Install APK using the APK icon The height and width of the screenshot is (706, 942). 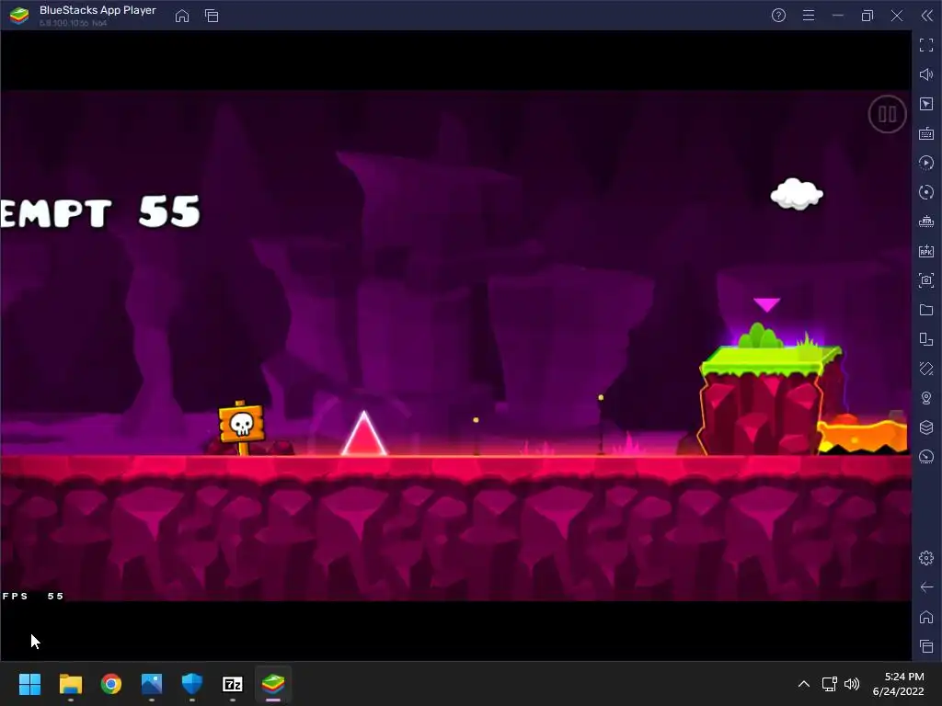926,251
